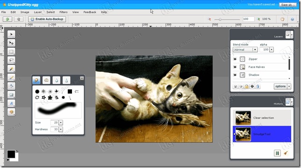Open the File menu

(4, 12)
